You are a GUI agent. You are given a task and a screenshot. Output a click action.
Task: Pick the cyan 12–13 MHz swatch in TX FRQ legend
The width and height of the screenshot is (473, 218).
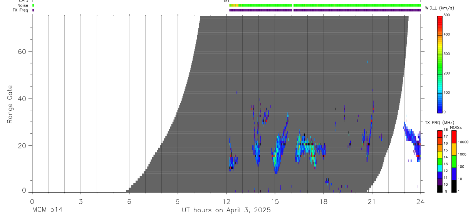click(x=440, y=168)
